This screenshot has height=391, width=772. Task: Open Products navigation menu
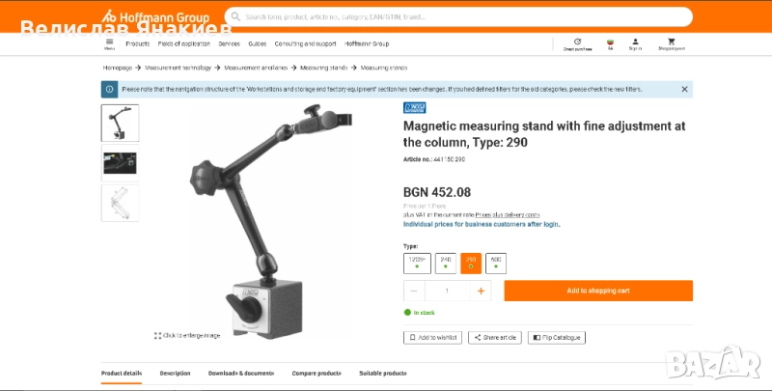click(x=137, y=43)
